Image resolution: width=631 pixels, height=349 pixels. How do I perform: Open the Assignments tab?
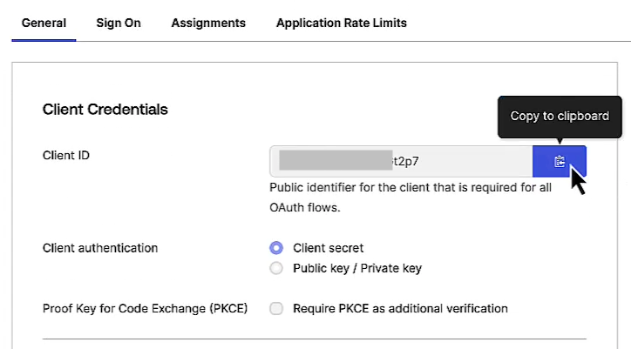pos(208,23)
